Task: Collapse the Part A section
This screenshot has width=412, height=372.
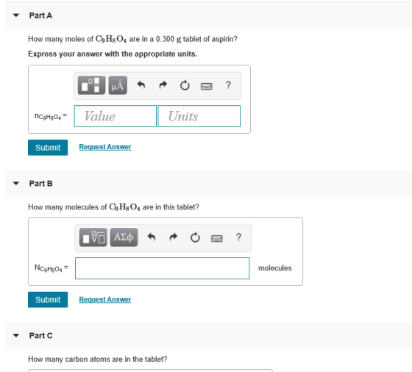Action: [x=16, y=15]
